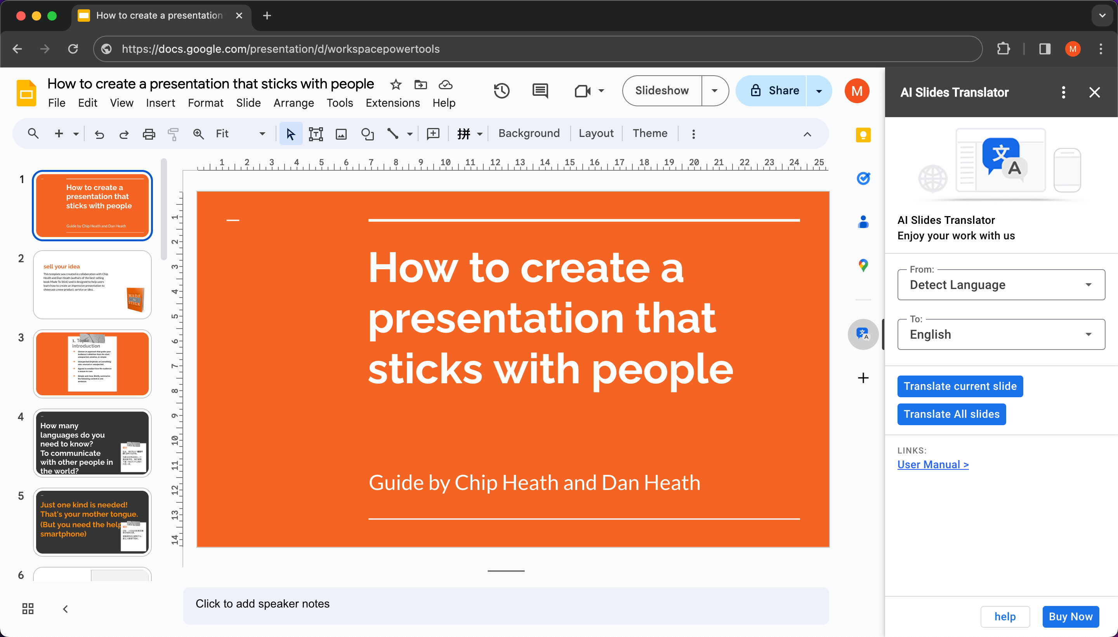Switch to grid view of slides
The image size is (1118, 637).
[x=28, y=608]
